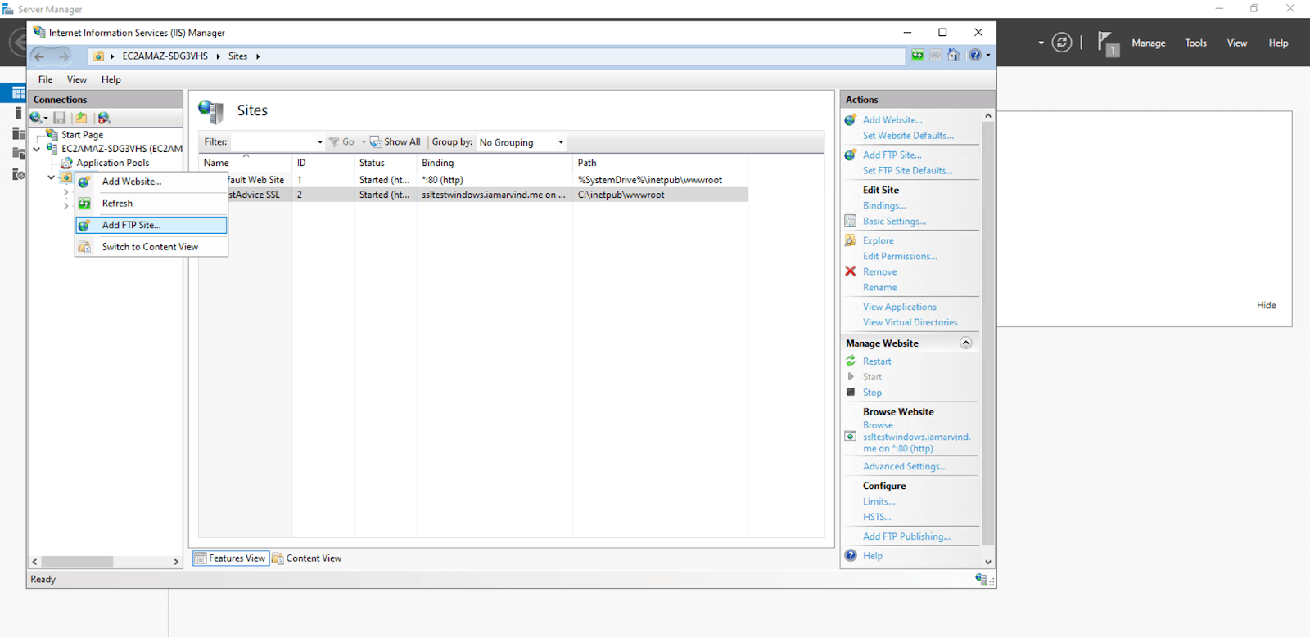Viewport: 1310px width, 637px height.
Task: Click Set Website Defaults link
Action: coord(908,136)
